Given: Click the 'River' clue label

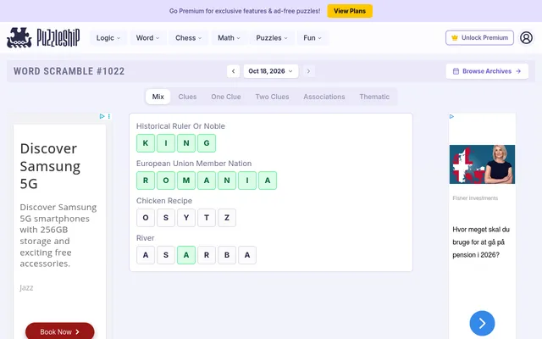Looking at the screenshot, I should point(145,238).
